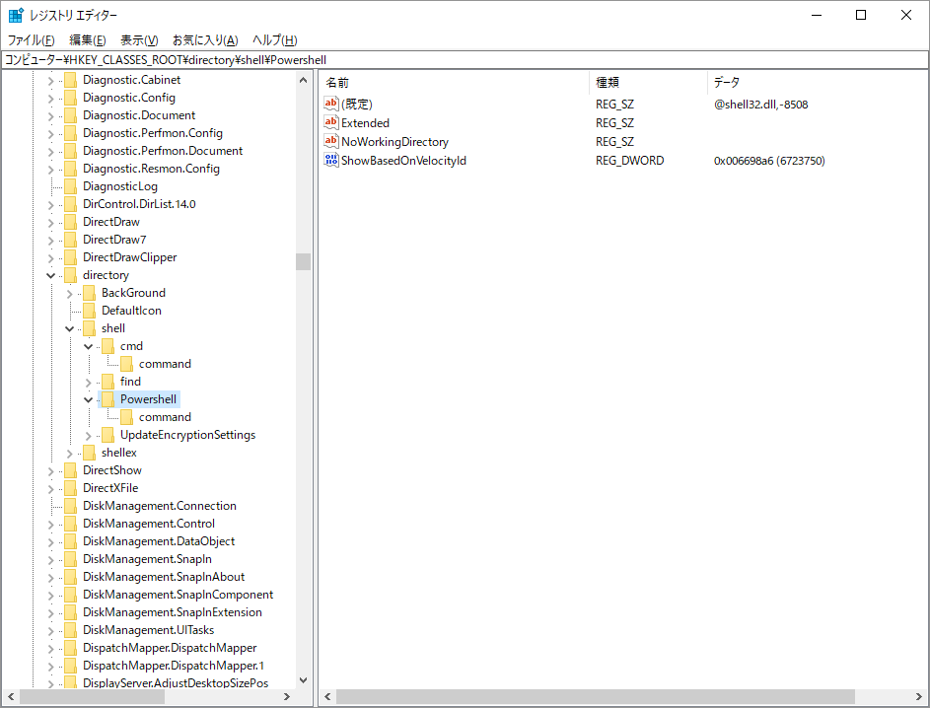The height and width of the screenshot is (708, 930).
Task: Click the 0x006698a6 (6723750) data value
Action: pyautogui.click(x=769, y=161)
